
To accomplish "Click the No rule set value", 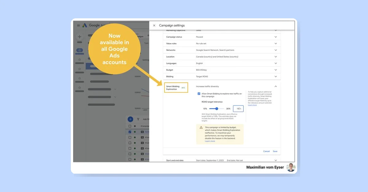I will (x=201, y=43).
